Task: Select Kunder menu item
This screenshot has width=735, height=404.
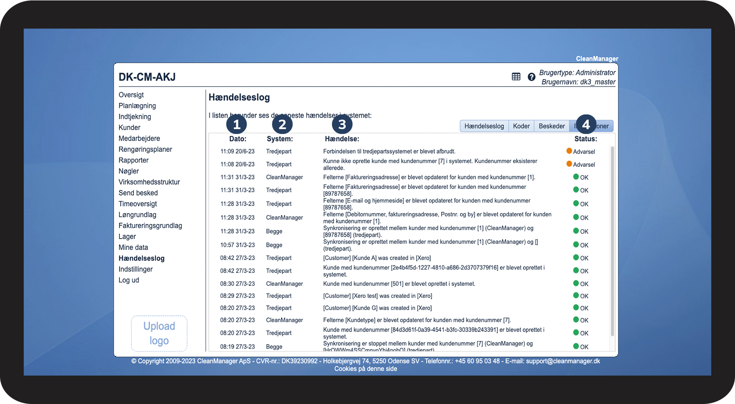Action: [129, 127]
